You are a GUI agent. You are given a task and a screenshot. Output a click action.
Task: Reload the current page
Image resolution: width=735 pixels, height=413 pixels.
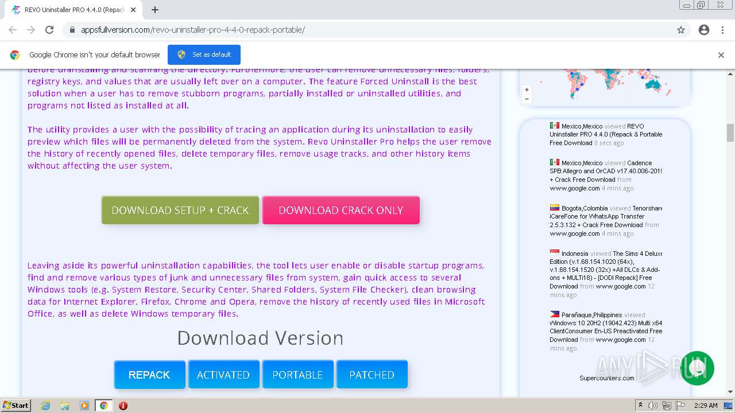click(x=49, y=30)
